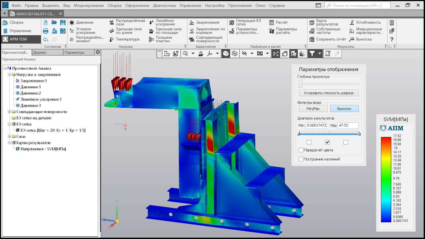Switch to the Дерево tab
Viewport: 425px width, 239px height.
(x=40, y=52)
